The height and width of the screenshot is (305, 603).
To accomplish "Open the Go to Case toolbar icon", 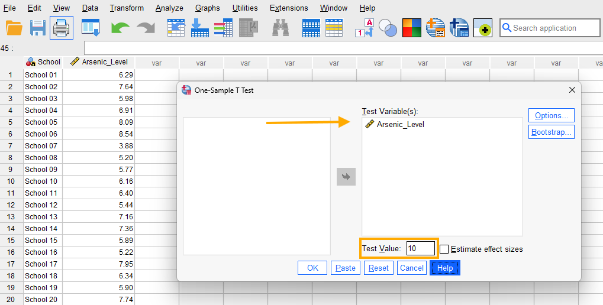I will tap(176, 28).
